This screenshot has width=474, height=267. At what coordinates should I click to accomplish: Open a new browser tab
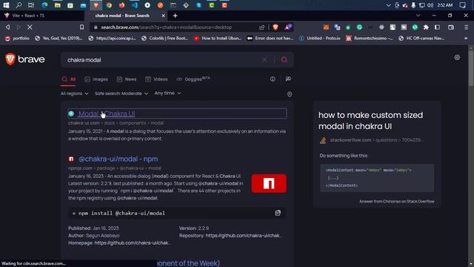pyautogui.click(x=175, y=16)
